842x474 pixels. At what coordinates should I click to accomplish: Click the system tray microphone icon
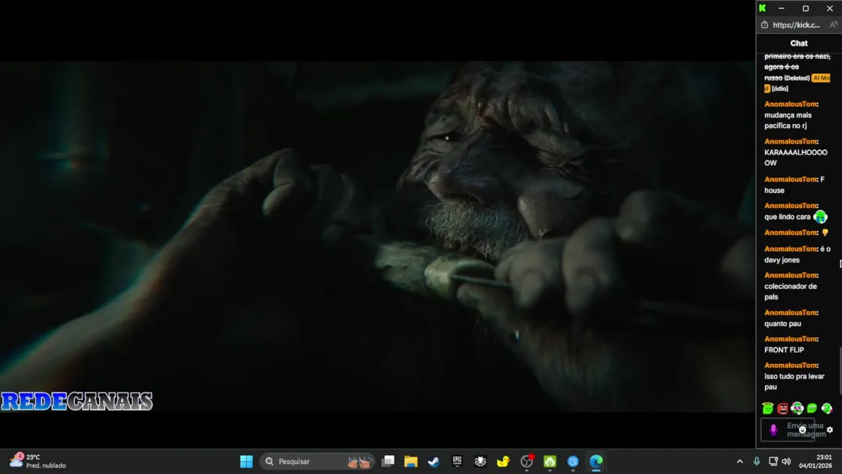click(x=756, y=461)
